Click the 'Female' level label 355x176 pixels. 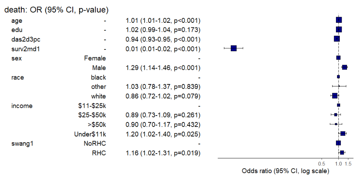point(95,58)
